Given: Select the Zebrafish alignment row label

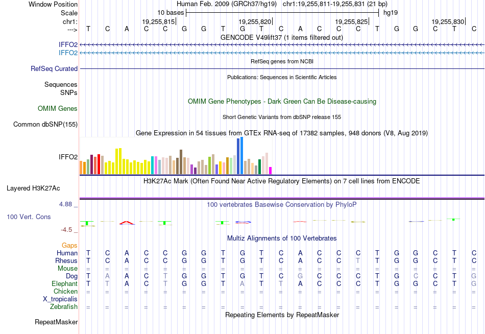Looking at the screenshot, I should (64, 306).
